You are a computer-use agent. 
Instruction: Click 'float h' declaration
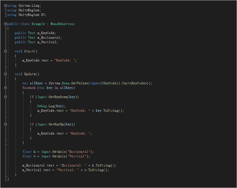coord(29,152)
